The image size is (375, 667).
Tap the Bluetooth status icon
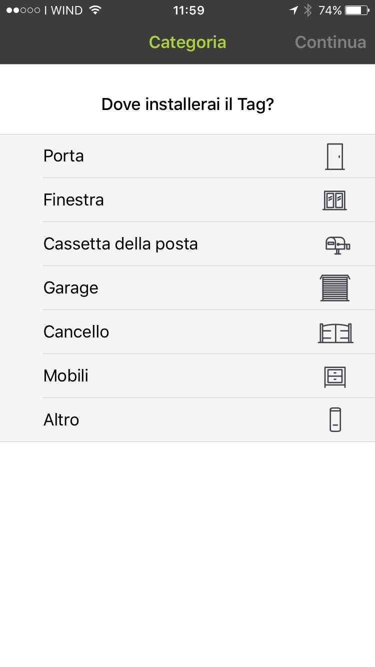308,10
